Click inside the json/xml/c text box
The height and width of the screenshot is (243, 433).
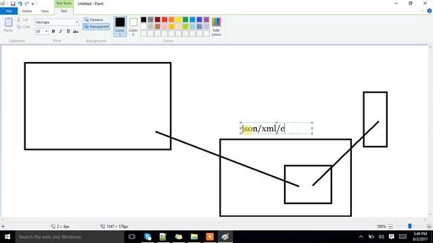click(277, 128)
